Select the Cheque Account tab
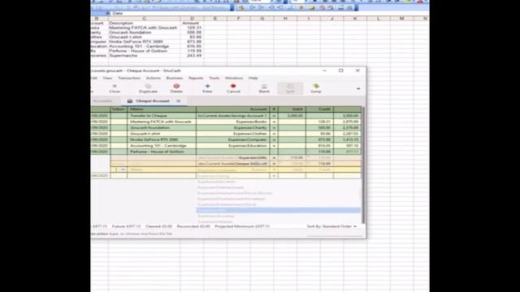Image resolution: width=520 pixels, height=292 pixels. click(x=152, y=101)
